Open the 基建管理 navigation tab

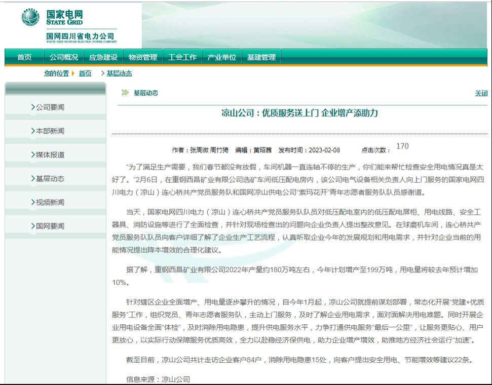[261, 57]
